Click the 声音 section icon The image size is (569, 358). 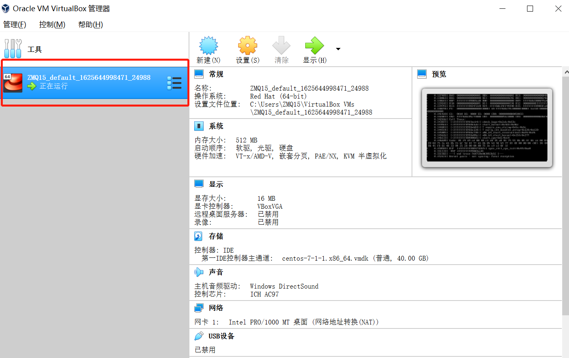(199, 272)
